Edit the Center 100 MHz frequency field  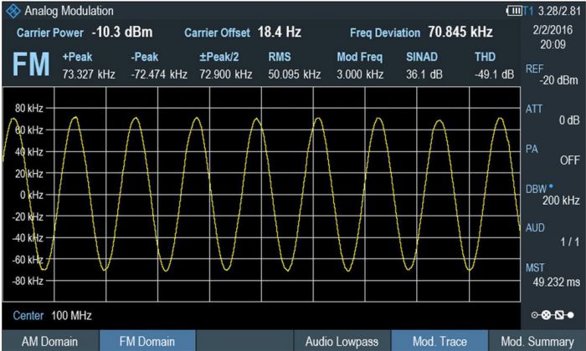click(52, 316)
